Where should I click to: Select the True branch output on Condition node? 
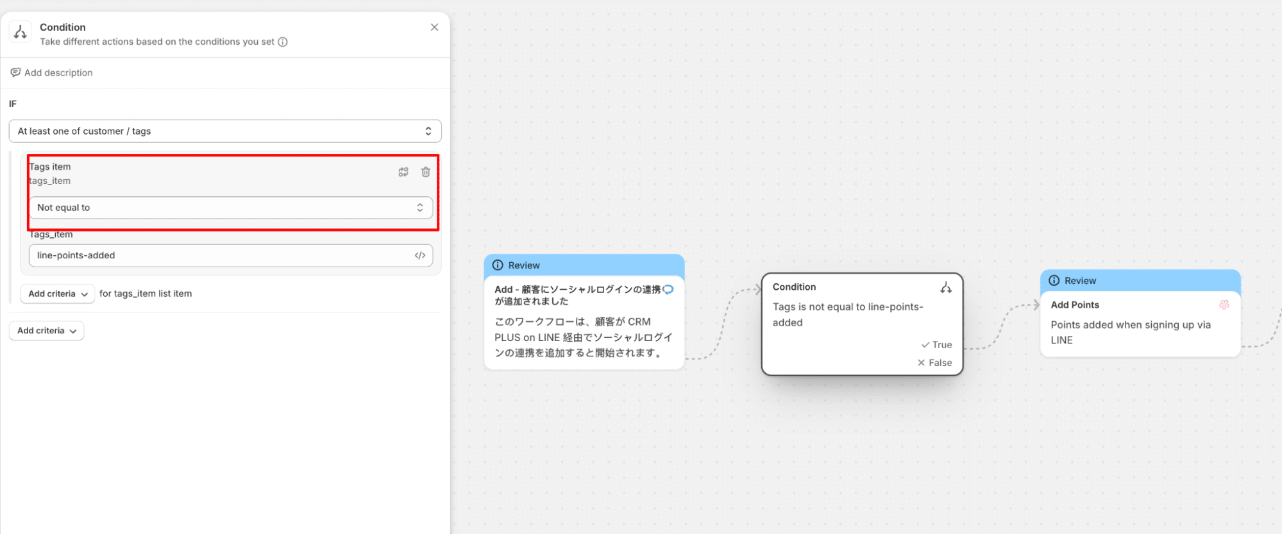937,345
